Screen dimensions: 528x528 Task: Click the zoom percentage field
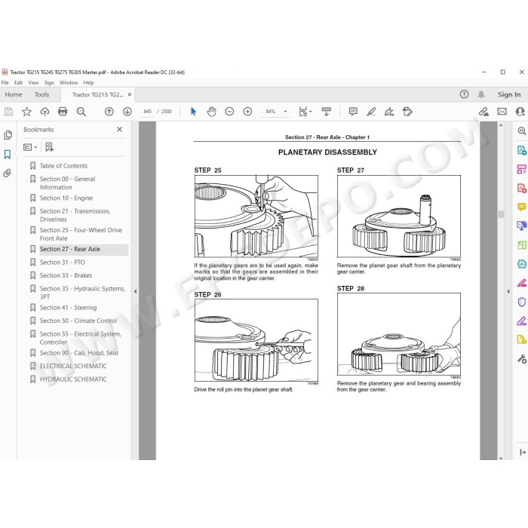click(x=270, y=112)
